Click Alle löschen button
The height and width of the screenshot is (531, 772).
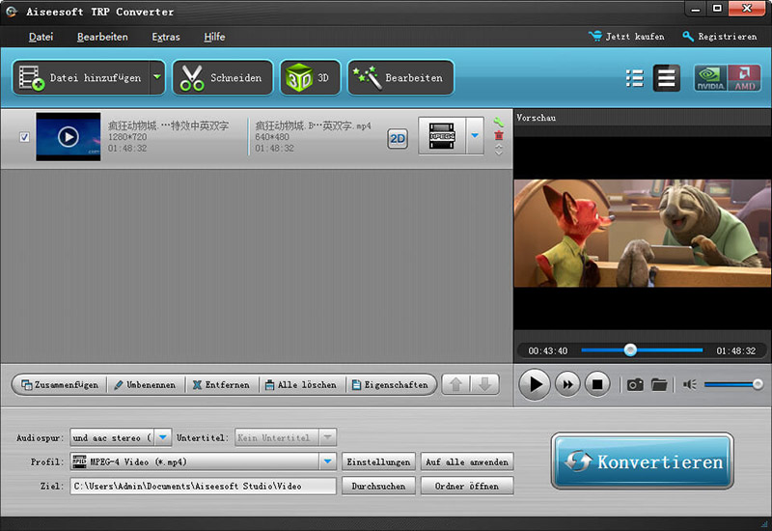(x=301, y=384)
